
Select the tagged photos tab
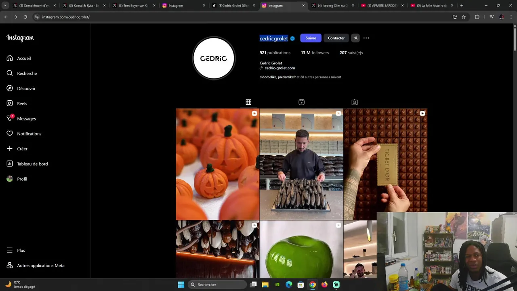[x=354, y=102]
